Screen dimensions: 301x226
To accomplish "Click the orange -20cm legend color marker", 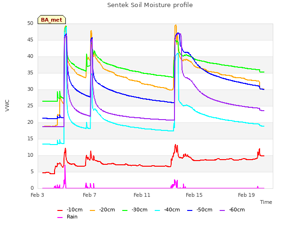I will tap(92, 210).
